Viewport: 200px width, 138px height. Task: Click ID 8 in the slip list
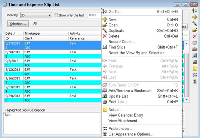click(6, 100)
